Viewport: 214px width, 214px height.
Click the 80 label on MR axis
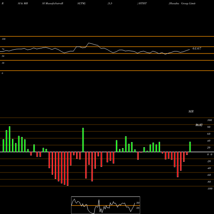point(209,127)
